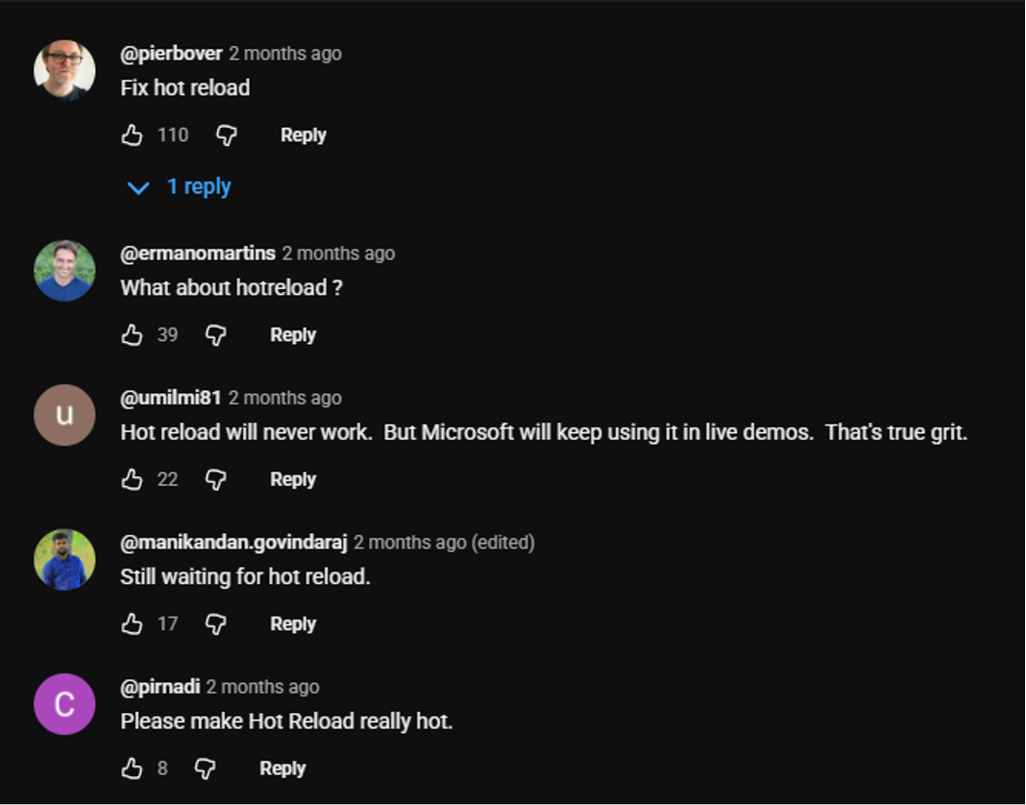Click @umilmi81's avatar

pyautogui.click(x=64, y=414)
